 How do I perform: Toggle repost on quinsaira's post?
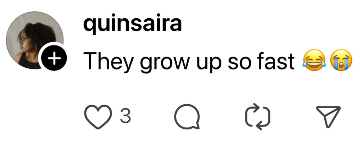[257, 116]
